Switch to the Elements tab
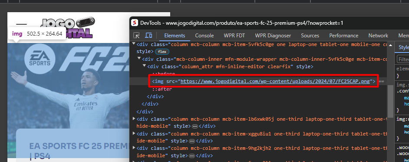This screenshot has width=409, height=162. [x=175, y=36]
